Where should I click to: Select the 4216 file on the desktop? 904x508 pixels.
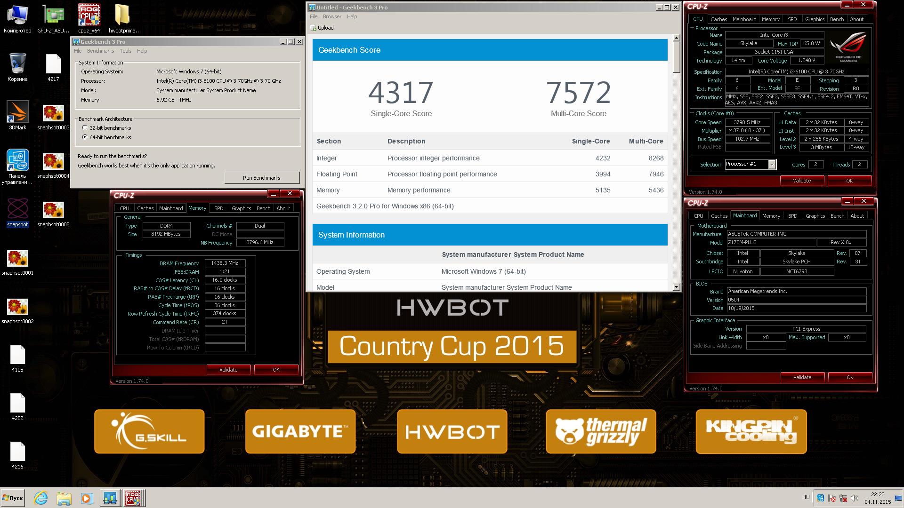coord(17,455)
